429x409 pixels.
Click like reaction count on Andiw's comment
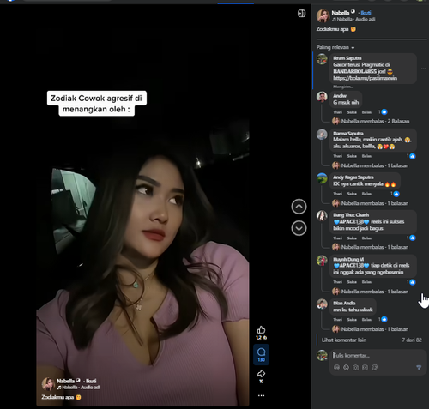click(x=383, y=112)
